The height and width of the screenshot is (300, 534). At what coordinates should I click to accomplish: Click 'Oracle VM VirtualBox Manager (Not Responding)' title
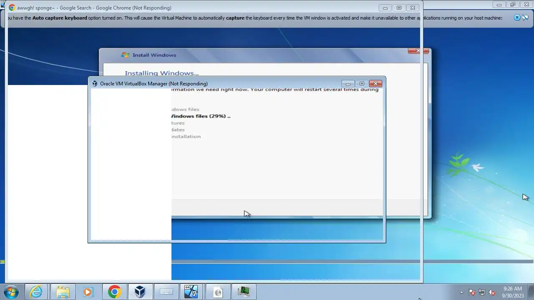click(154, 84)
